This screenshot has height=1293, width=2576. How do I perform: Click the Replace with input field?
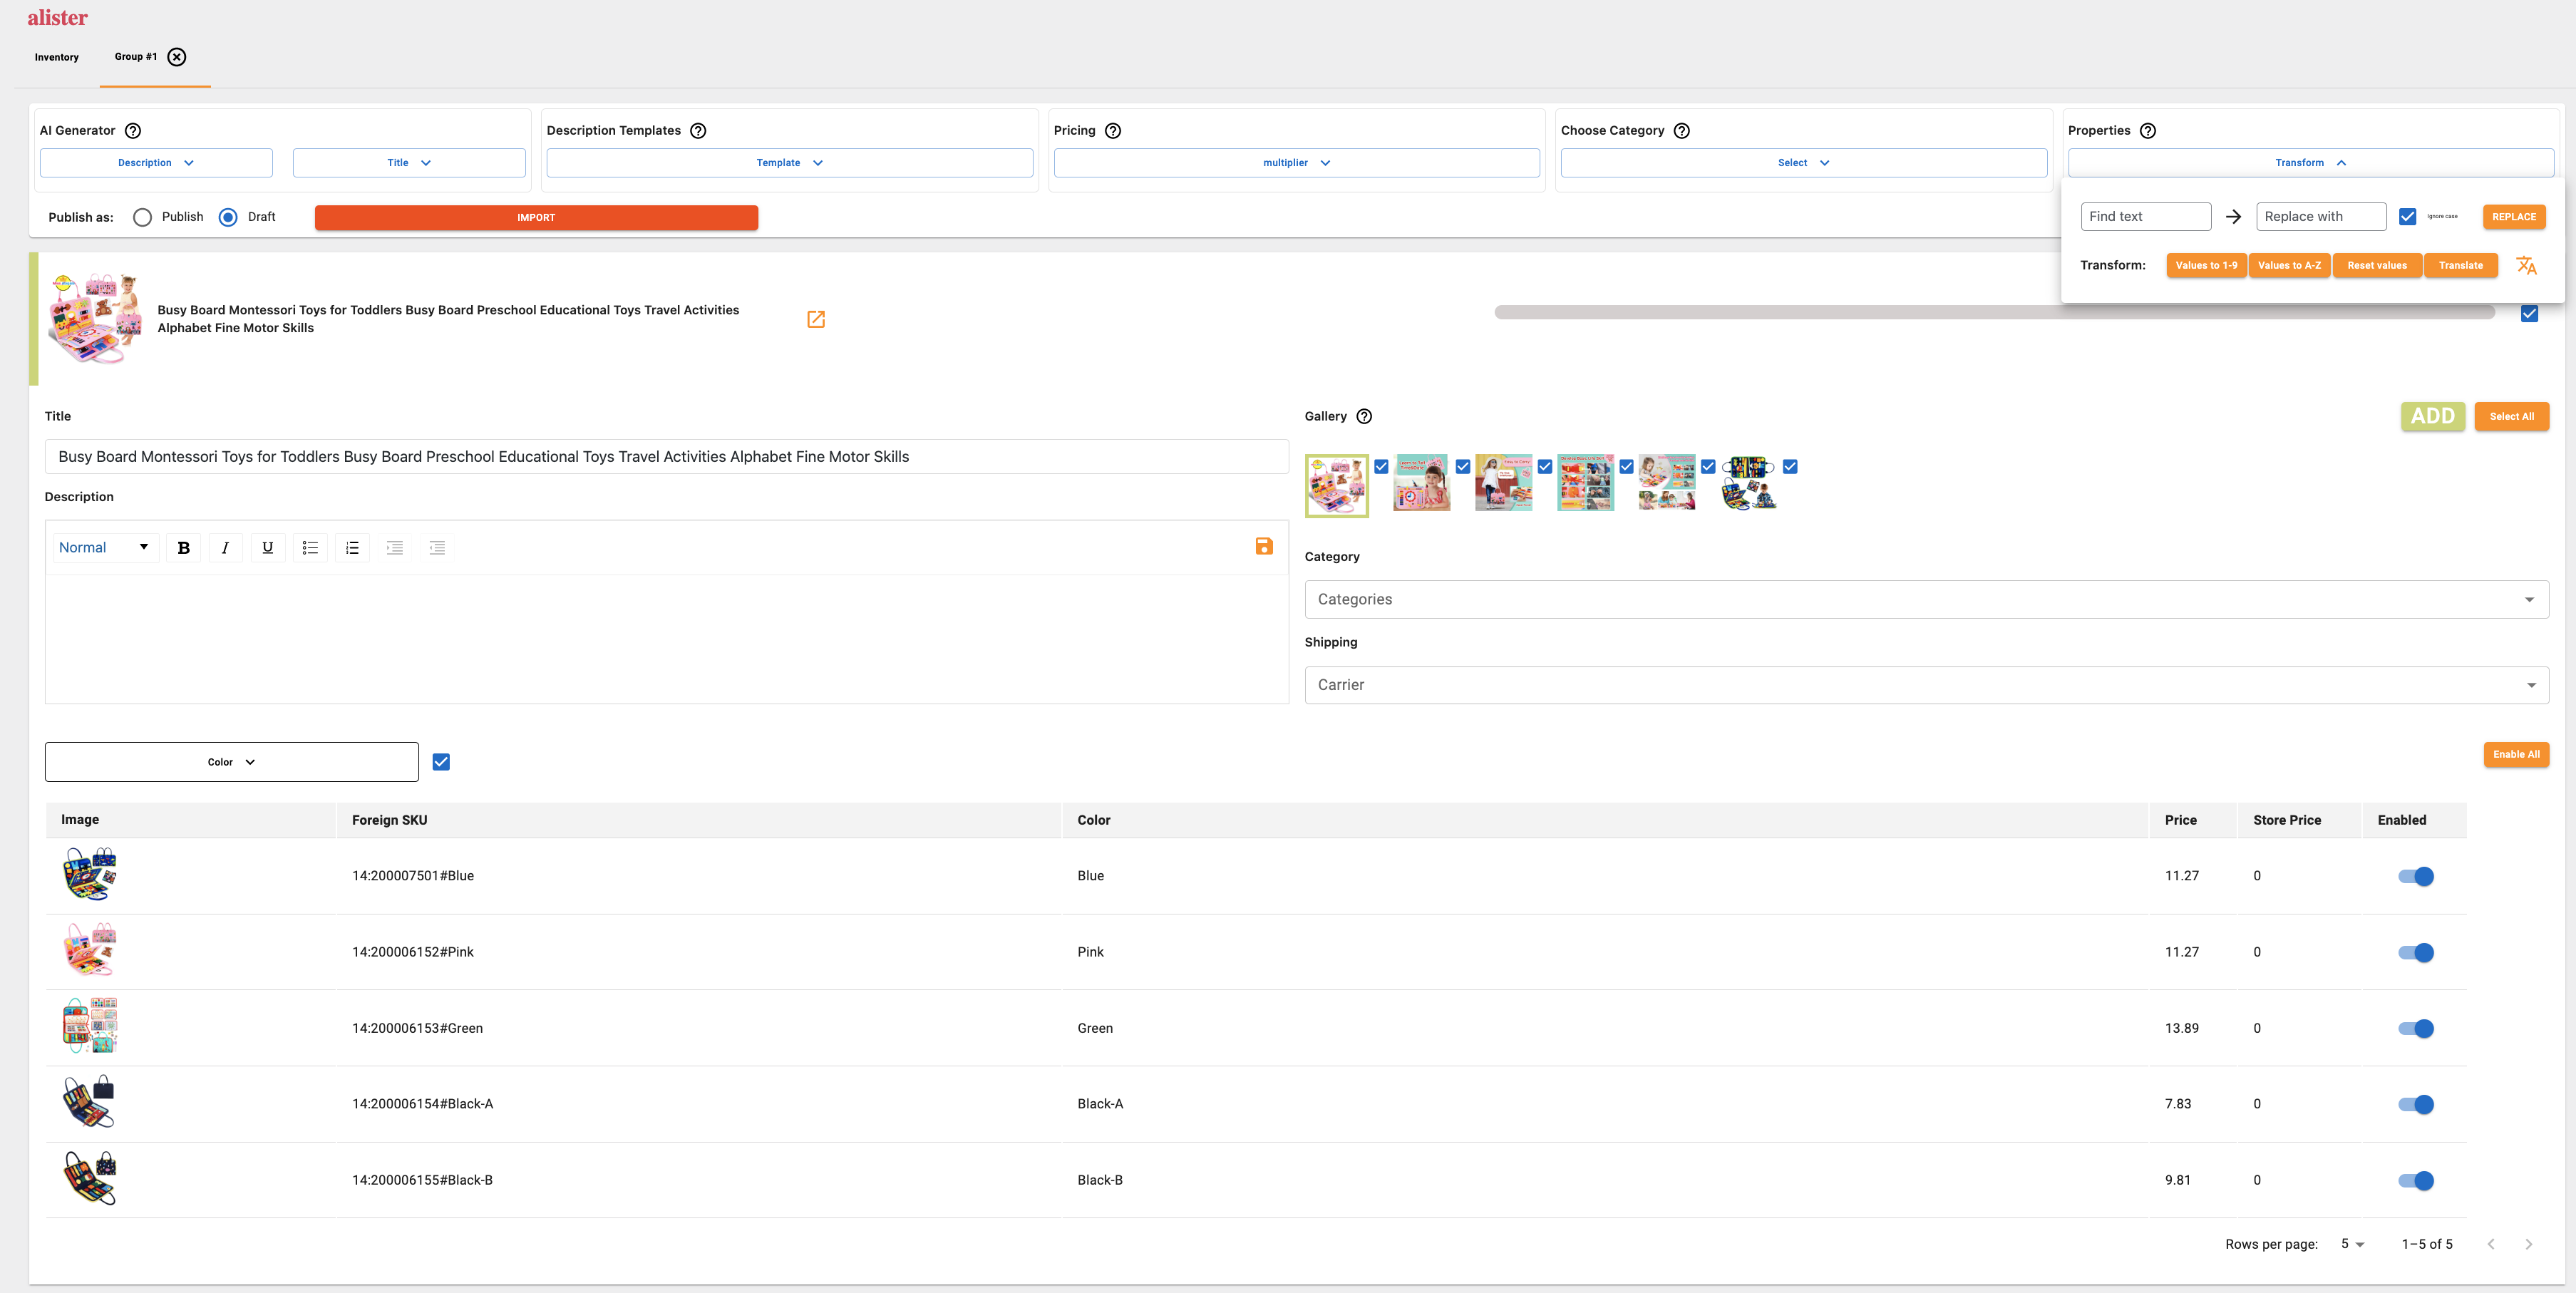[x=2321, y=217]
